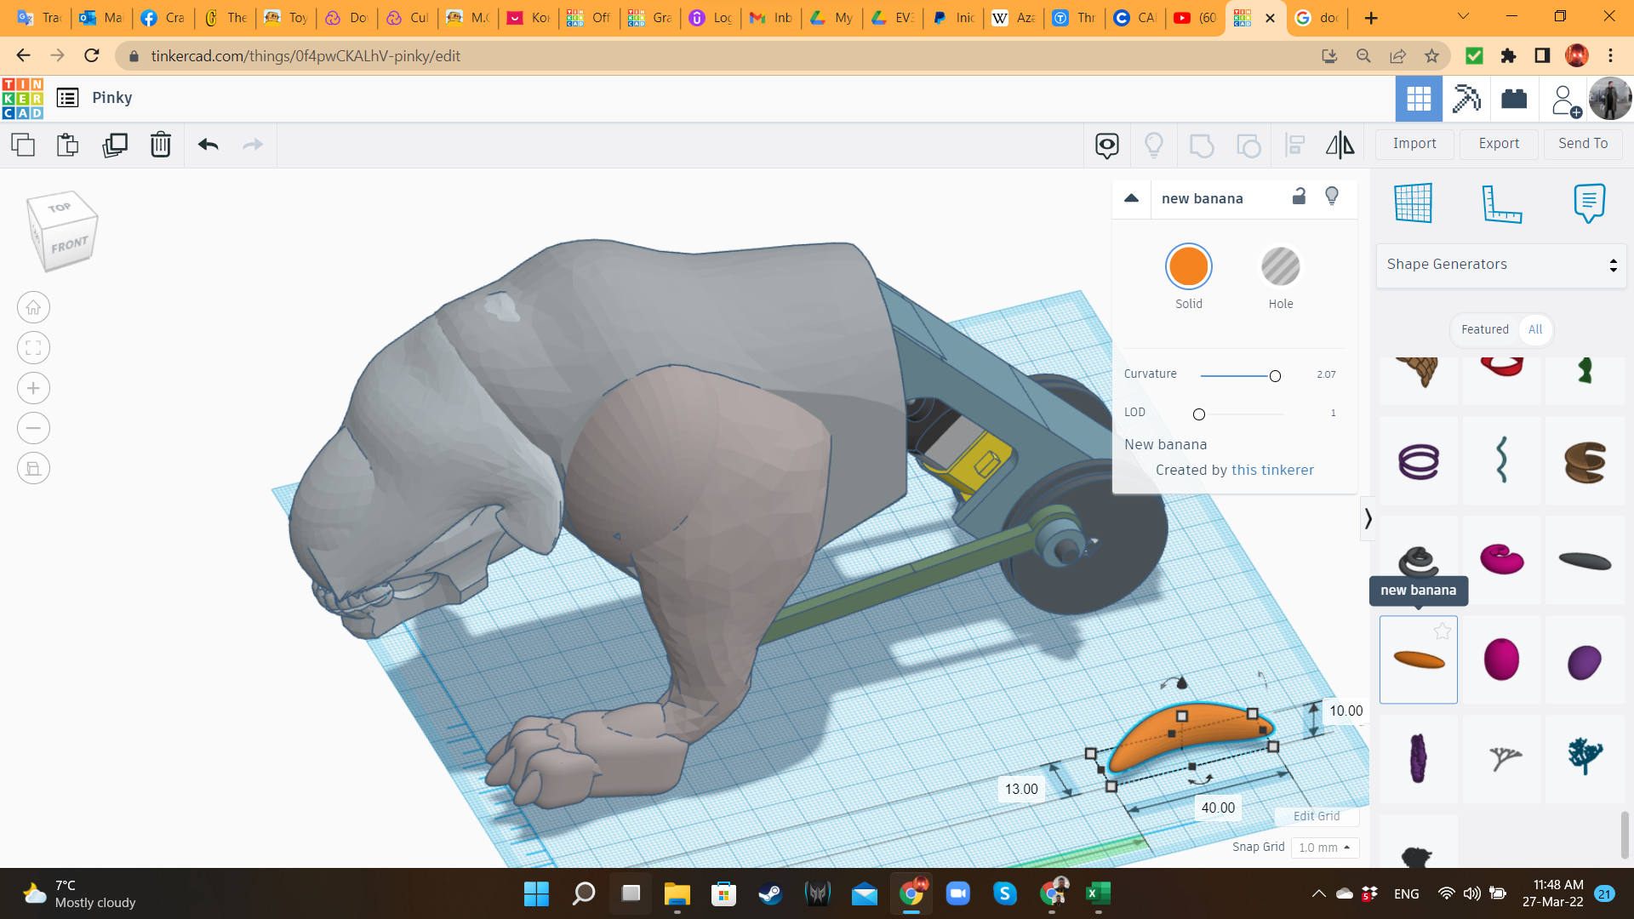The height and width of the screenshot is (919, 1634).
Task: Switch to All shape generators tab
Action: click(1534, 329)
